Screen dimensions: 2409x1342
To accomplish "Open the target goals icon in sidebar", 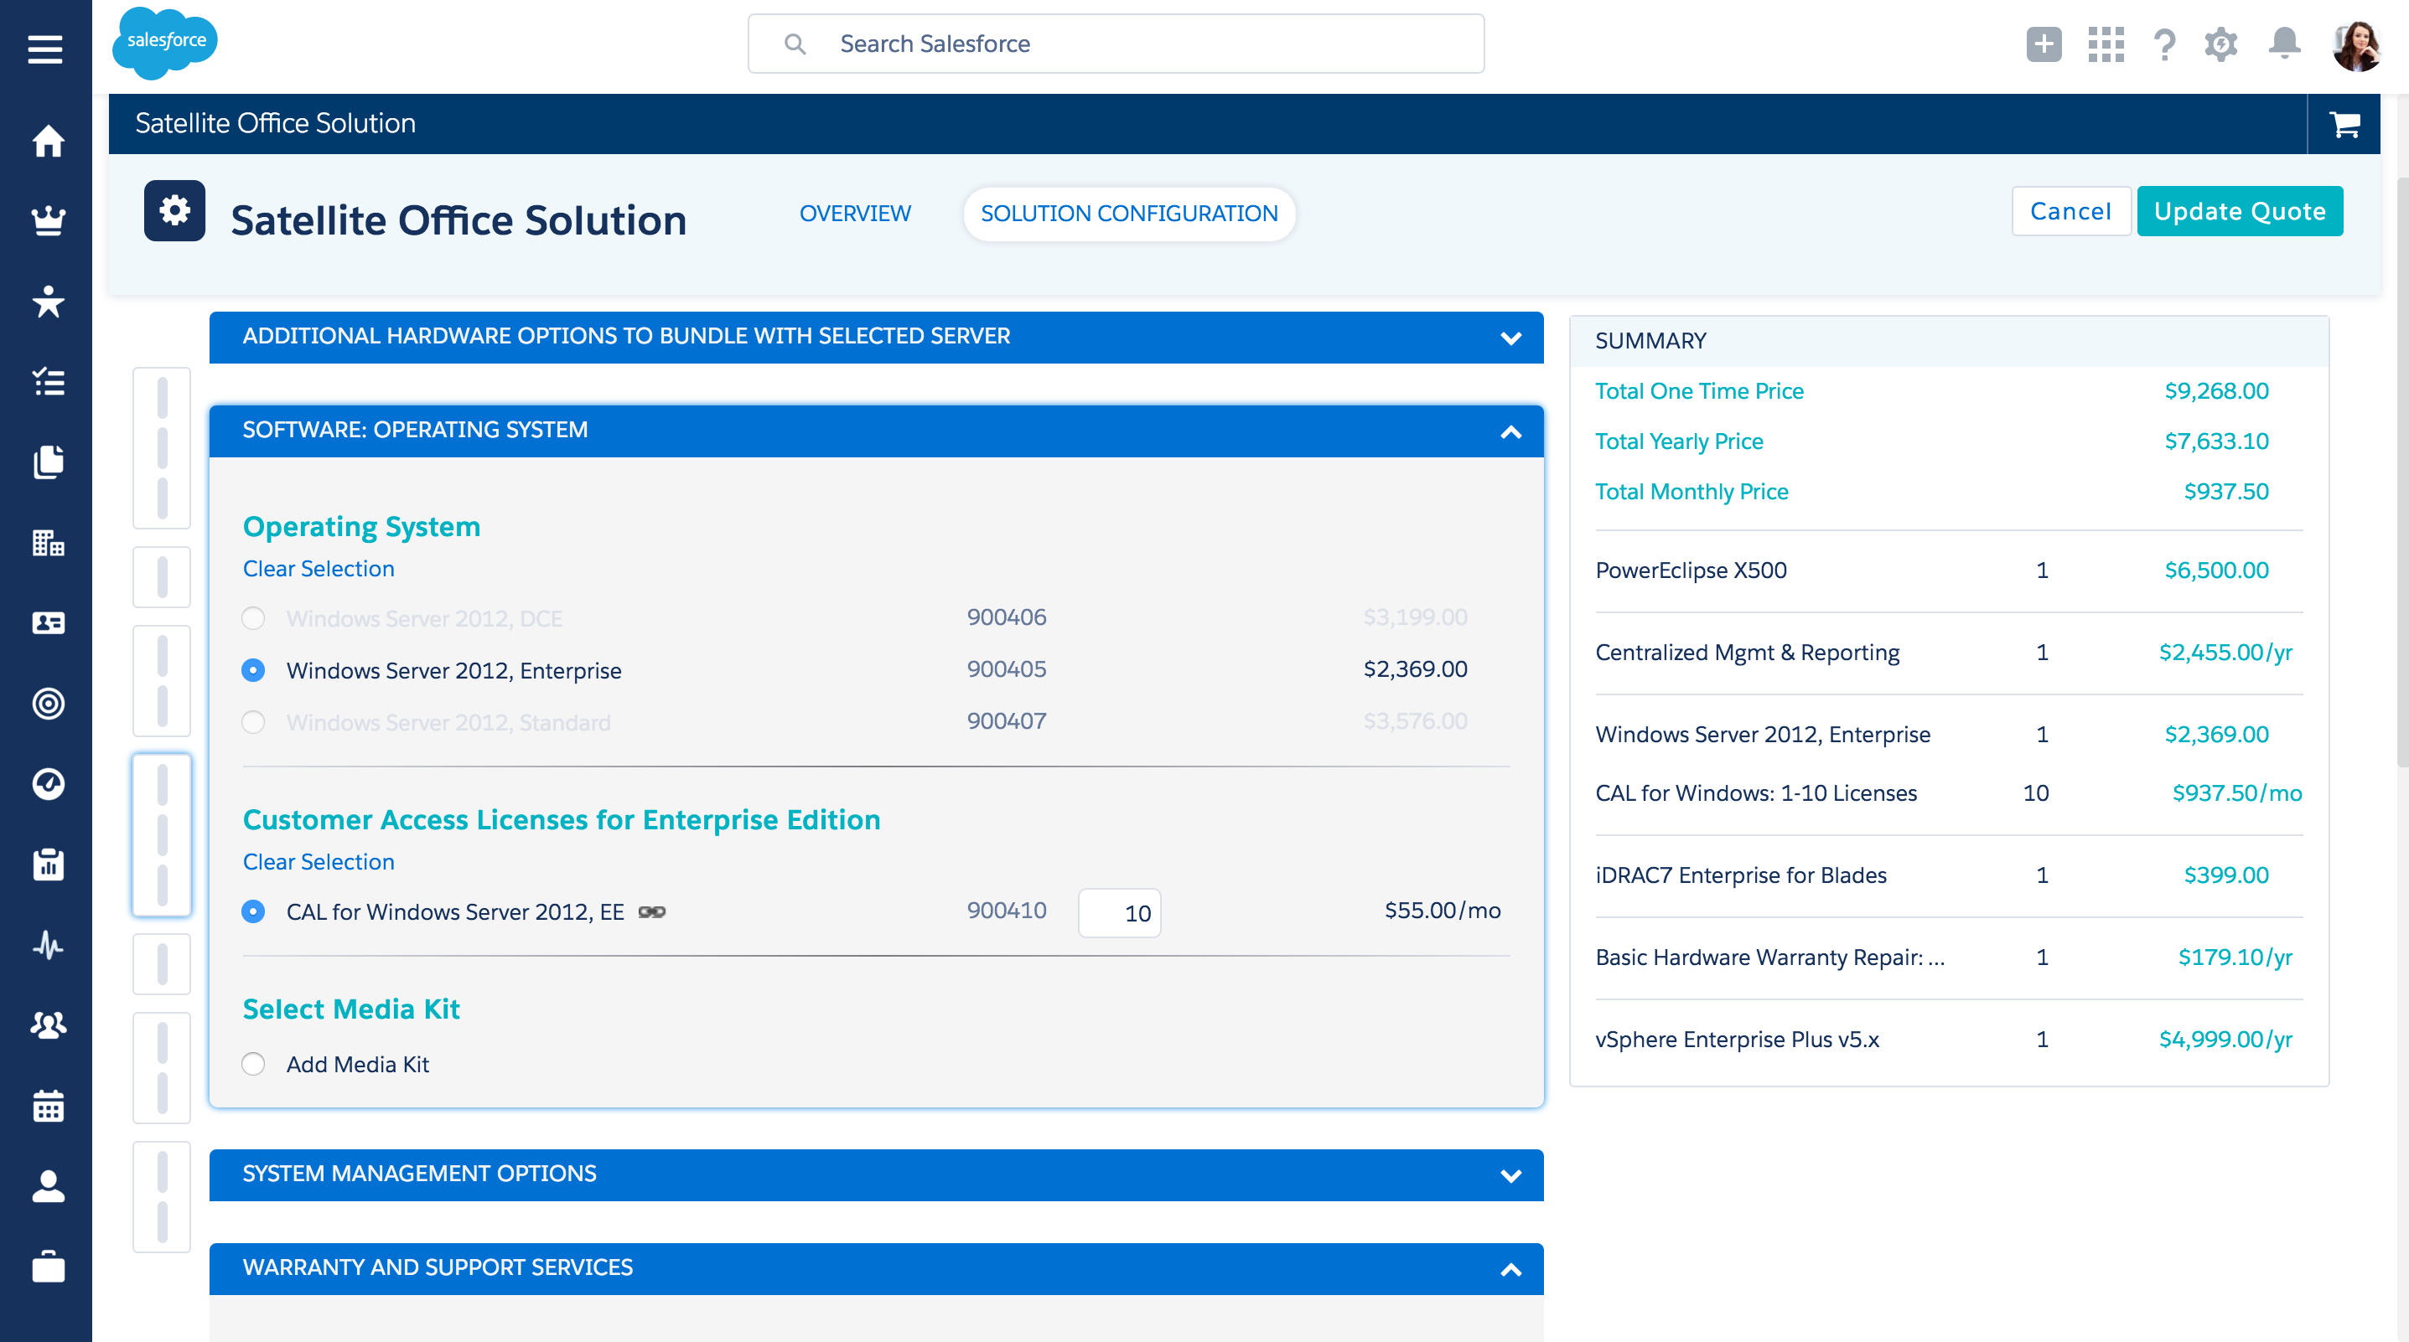I will coord(48,704).
